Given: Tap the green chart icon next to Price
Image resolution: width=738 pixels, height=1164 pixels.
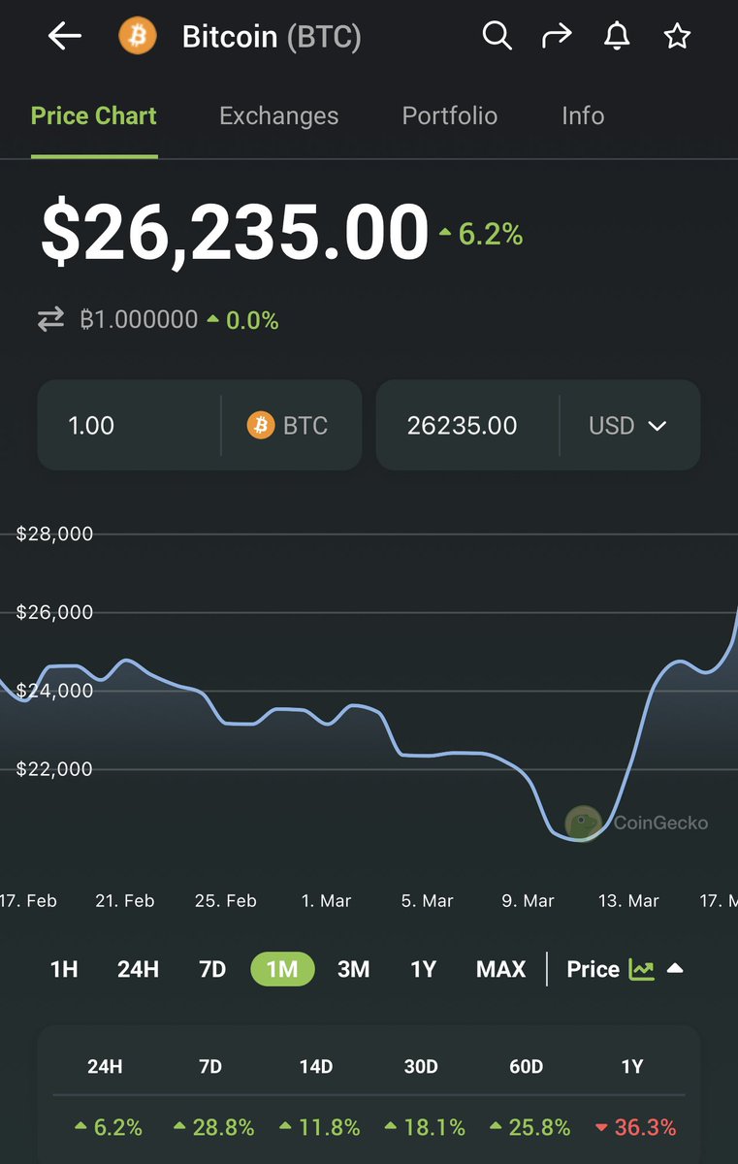Looking at the screenshot, I should pos(641,969).
